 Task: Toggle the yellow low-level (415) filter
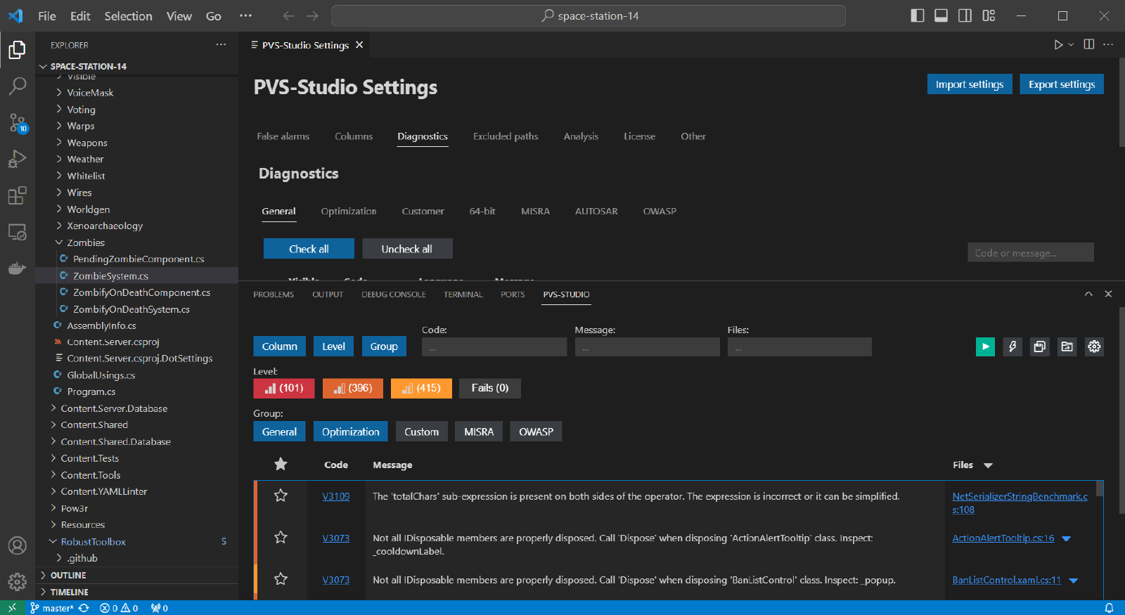point(421,388)
